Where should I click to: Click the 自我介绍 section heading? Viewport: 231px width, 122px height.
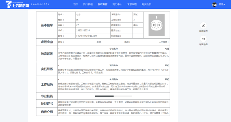coord(47,112)
